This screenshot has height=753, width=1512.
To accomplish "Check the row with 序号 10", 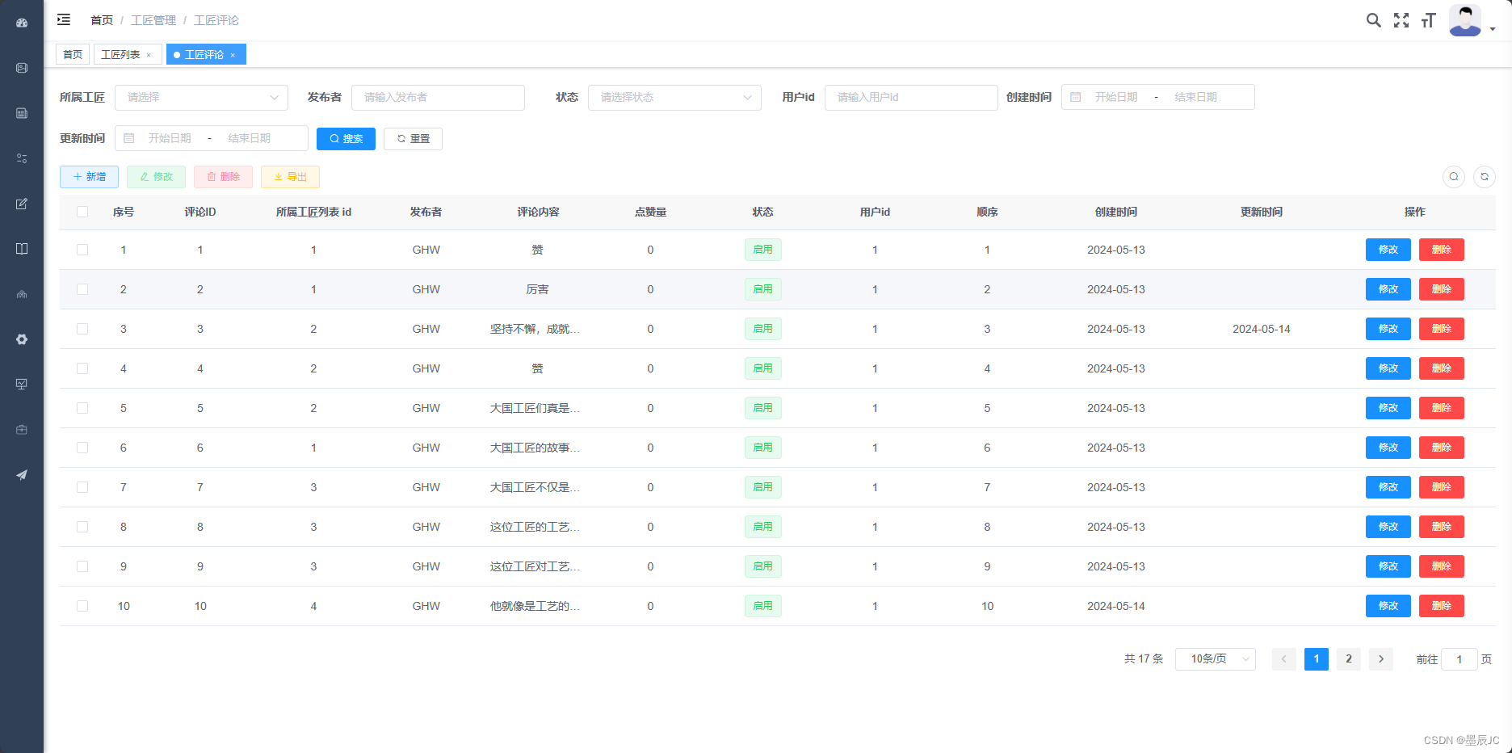I will click(x=82, y=606).
